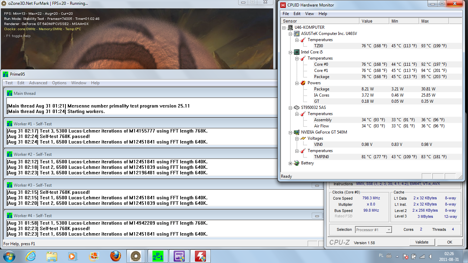Open View menu in Hardware Monitor
468x263 pixels.
[x=309, y=14]
